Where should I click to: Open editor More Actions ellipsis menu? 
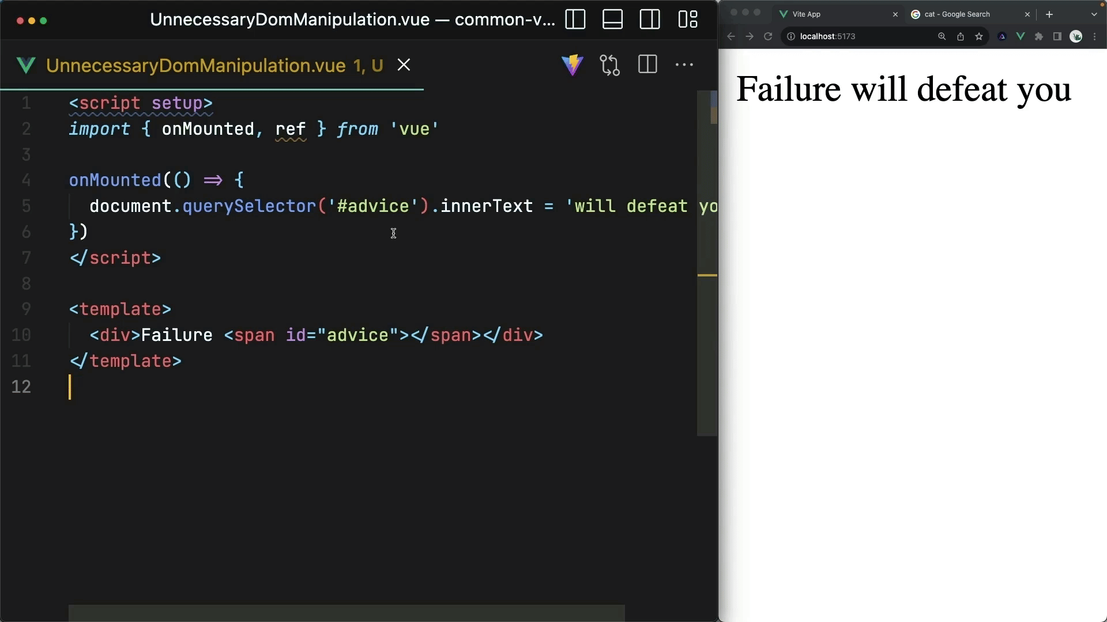tap(684, 65)
